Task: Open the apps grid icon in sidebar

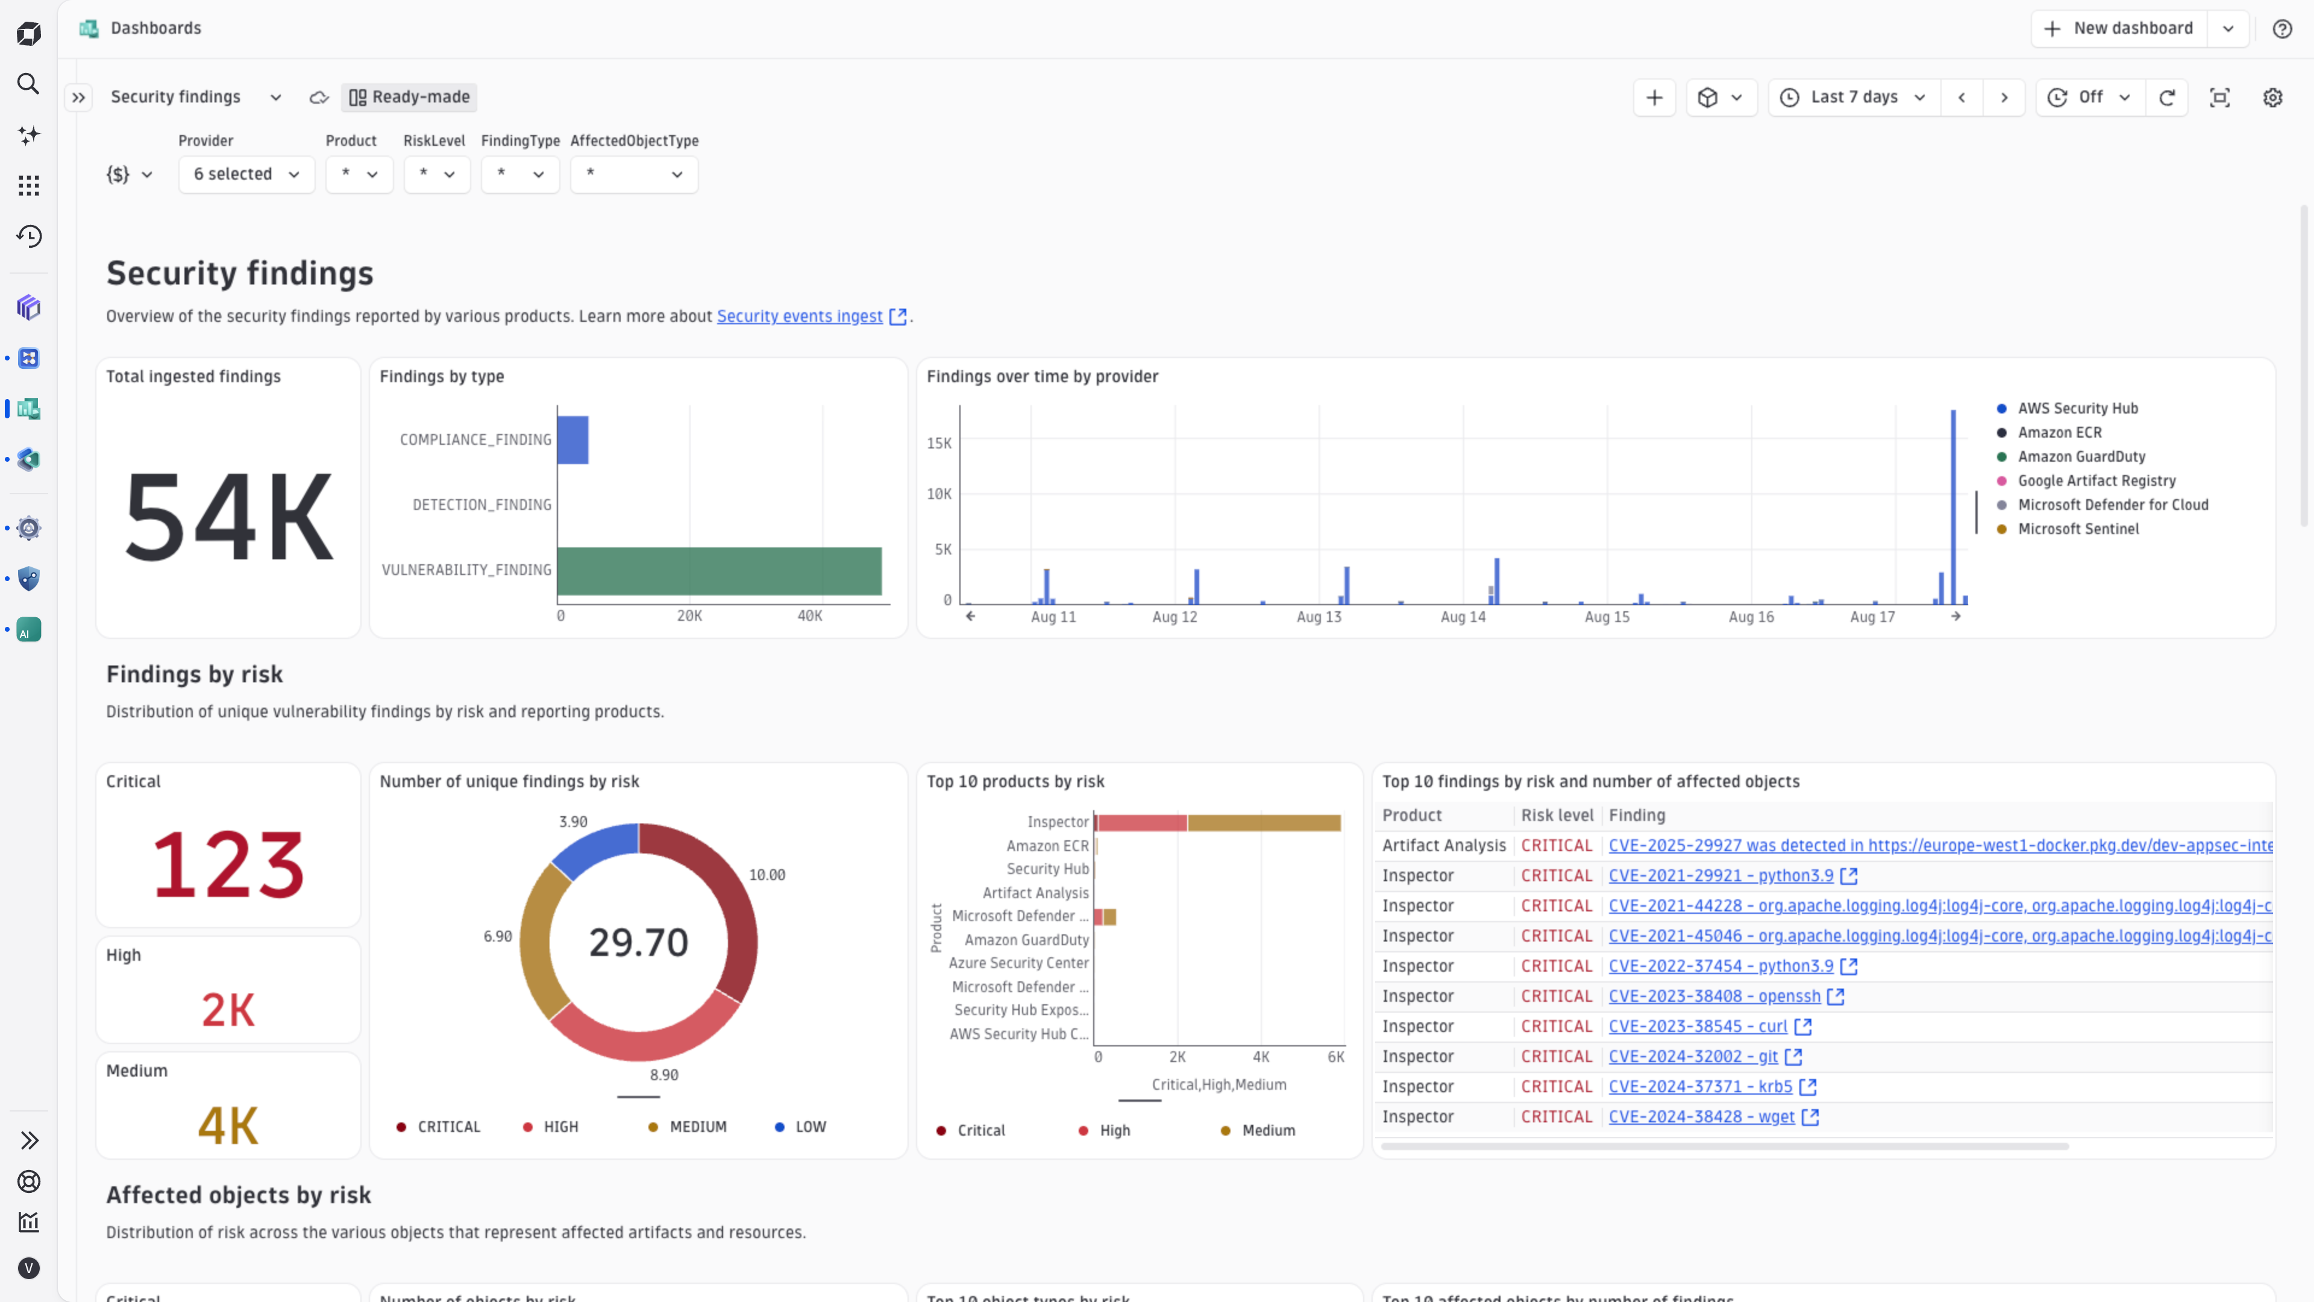Action: pos(29,186)
